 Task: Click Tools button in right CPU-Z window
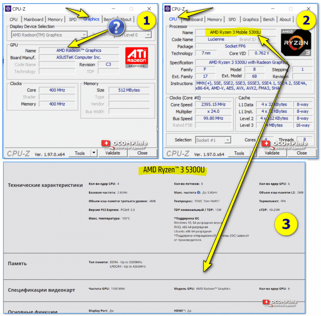click(239, 153)
